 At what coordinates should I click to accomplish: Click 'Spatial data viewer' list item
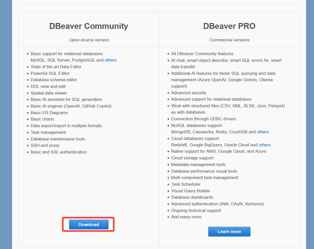pos(49,93)
